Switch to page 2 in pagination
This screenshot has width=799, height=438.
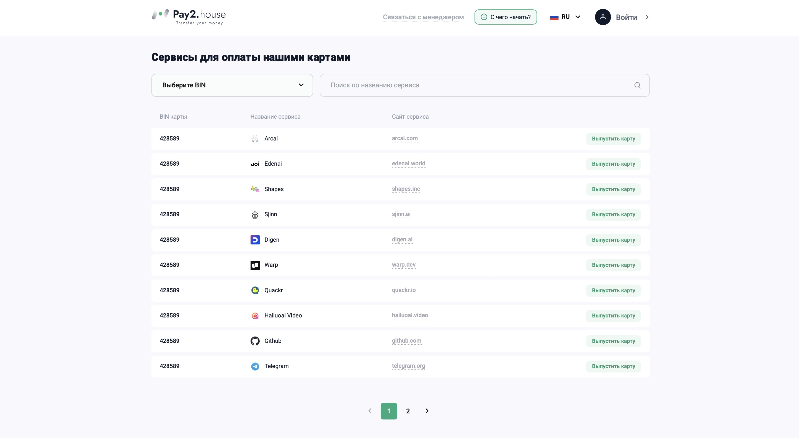click(408, 411)
